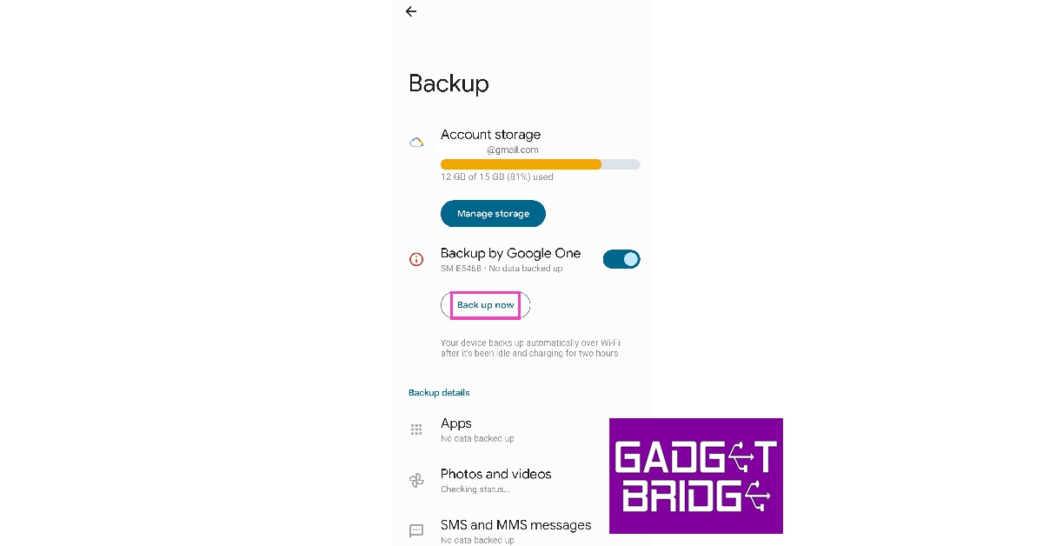This screenshot has width=1043, height=546.
Task: Click the Google One cloud icon
Action: pyautogui.click(x=416, y=143)
